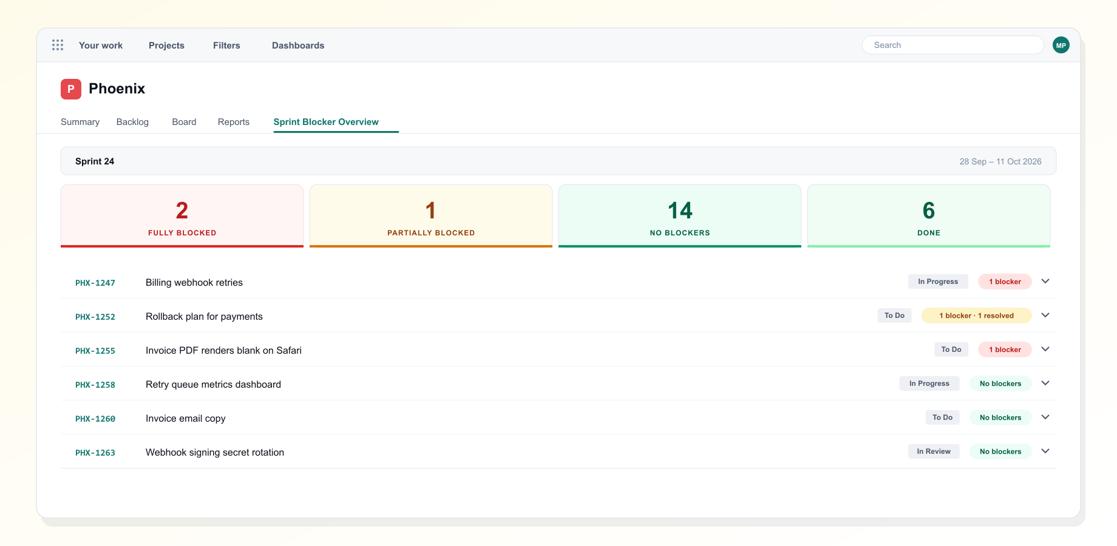Click the Fully Blocked summary card
The image size is (1117, 546).
[x=182, y=216]
